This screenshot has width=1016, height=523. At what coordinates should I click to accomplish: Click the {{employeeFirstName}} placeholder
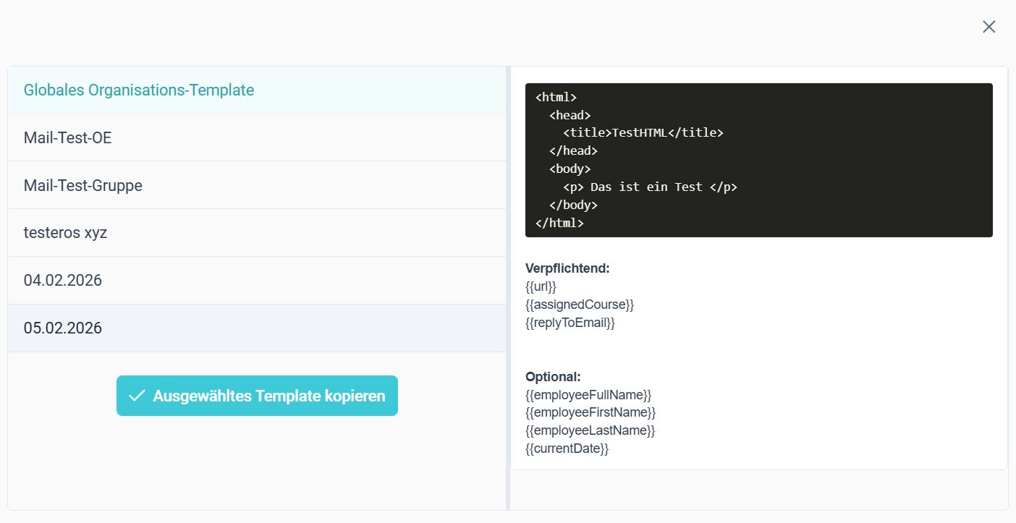tap(590, 412)
